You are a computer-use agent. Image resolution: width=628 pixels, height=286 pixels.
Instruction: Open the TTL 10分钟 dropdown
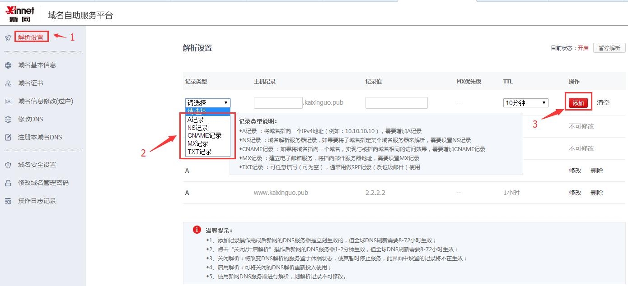click(x=525, y=102)
